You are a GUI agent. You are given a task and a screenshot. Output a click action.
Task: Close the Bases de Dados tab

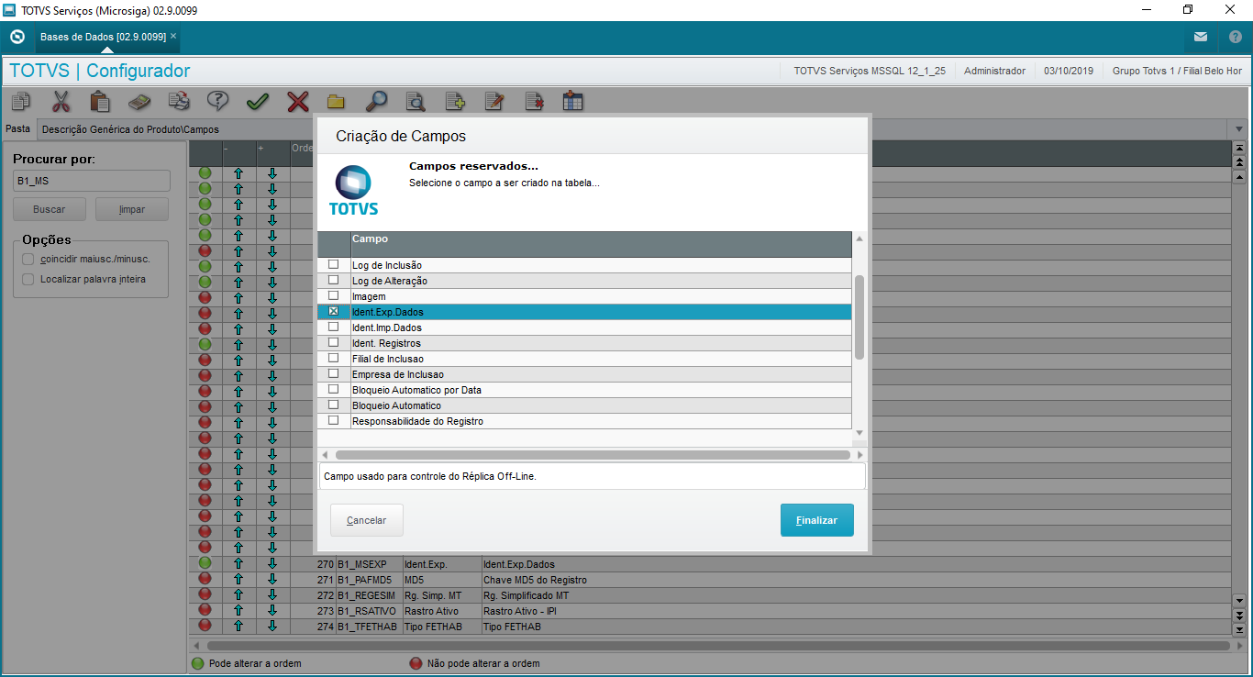[x=173, y=36]
